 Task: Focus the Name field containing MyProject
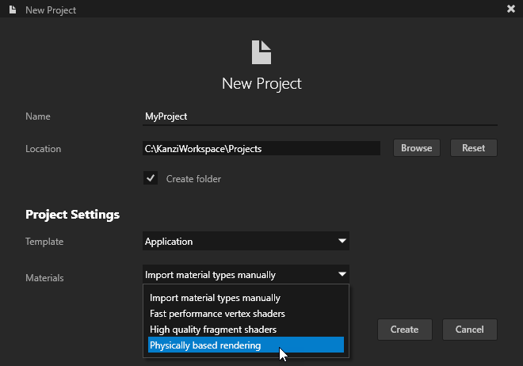pyautogui.click(x=319, y=116)
